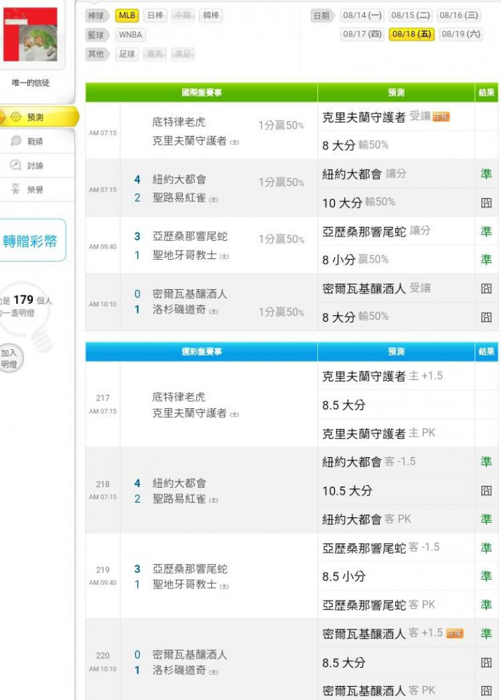Click the 加入明燈 button
This screenshot has height=700, width=501.
point(10,358)
